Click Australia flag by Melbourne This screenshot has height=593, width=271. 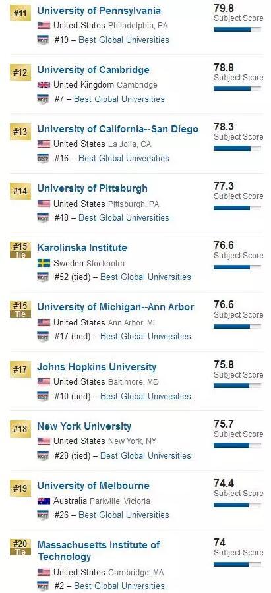tap(44, 501)
